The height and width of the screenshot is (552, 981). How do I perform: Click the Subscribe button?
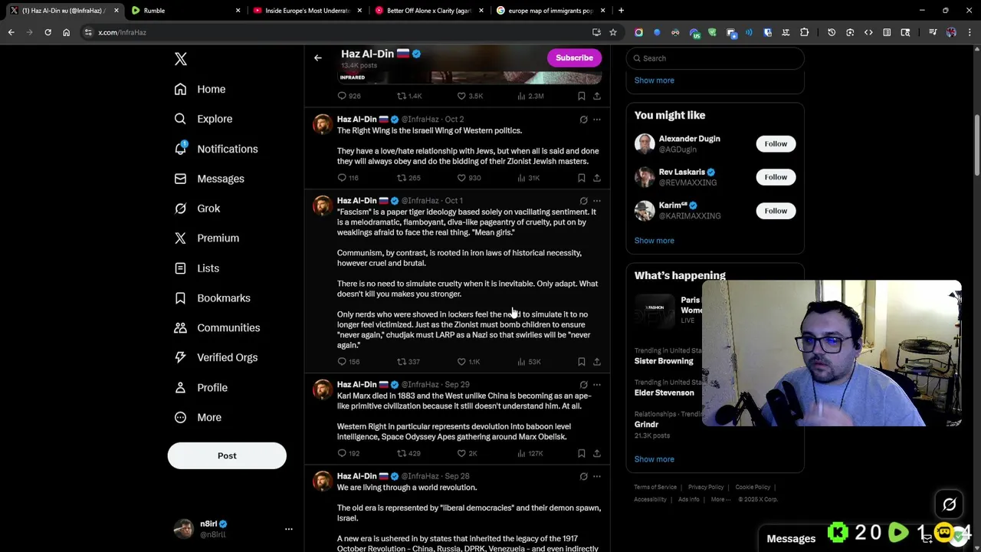tap(574, 58)
